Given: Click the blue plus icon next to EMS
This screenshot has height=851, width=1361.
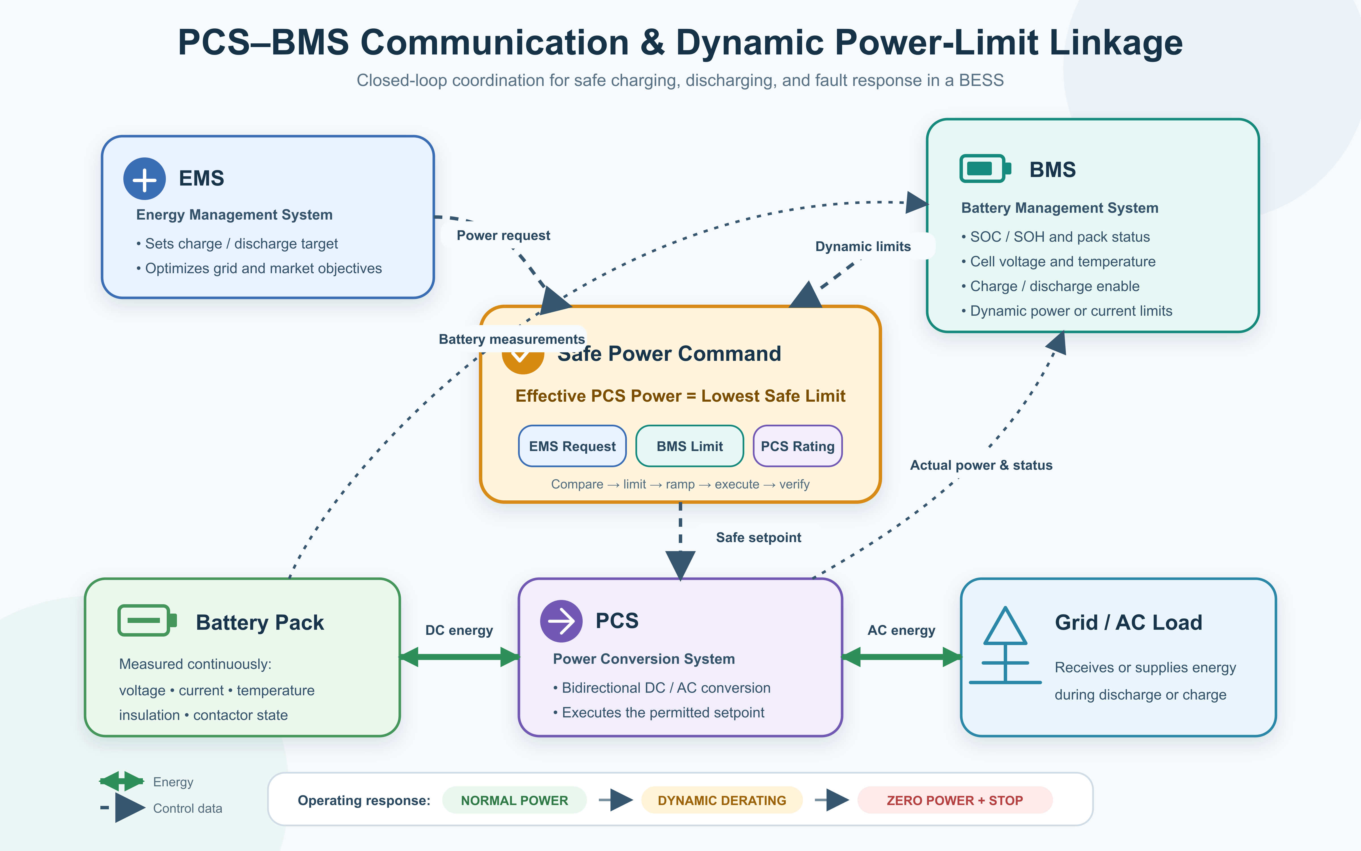Looking at the screenshot, I should tap(145, 178).
